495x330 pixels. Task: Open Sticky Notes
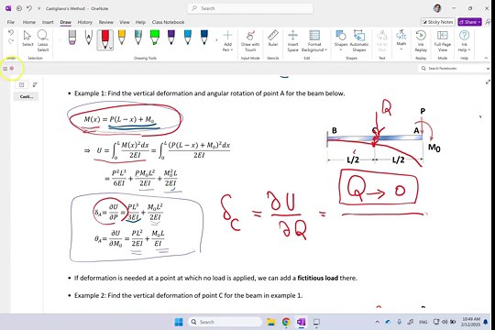[x=438, y=22]
